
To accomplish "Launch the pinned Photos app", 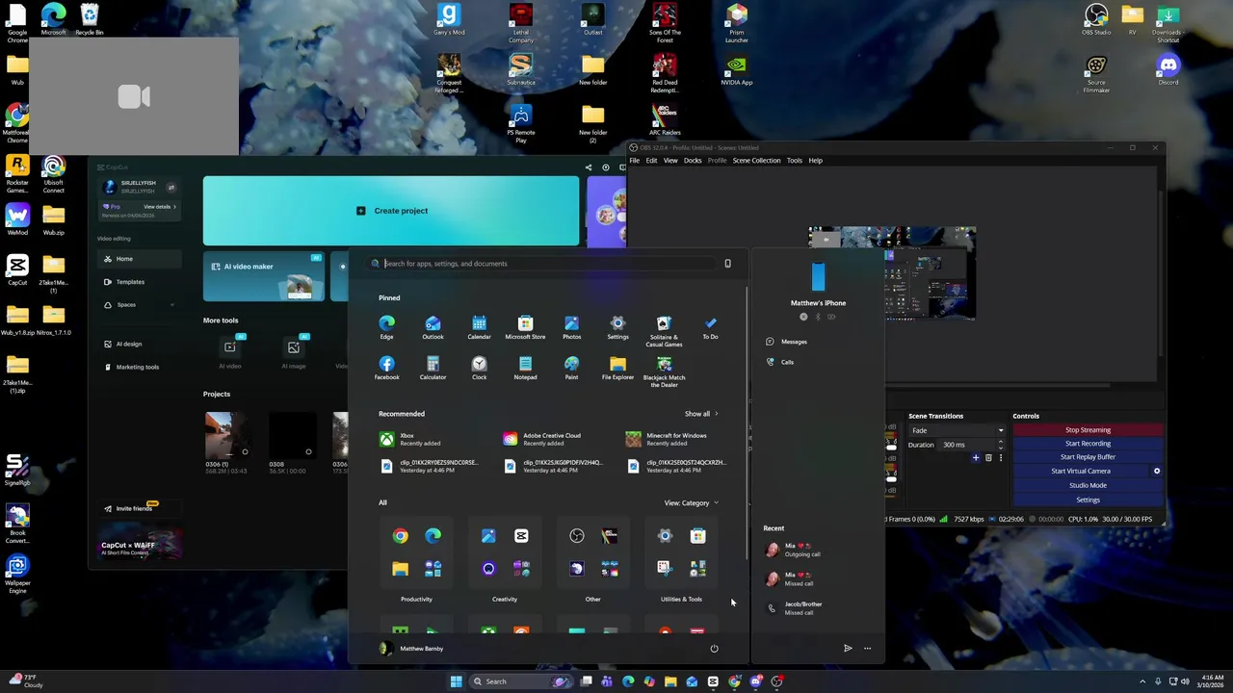I will (571, 327).
